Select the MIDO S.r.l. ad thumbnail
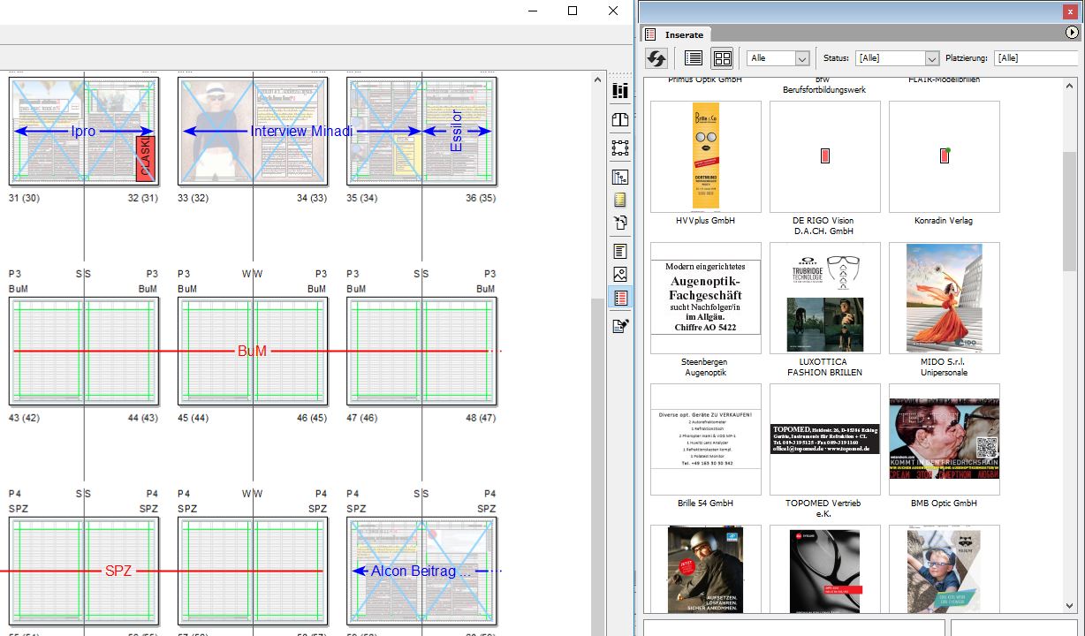 pos(944,298)
